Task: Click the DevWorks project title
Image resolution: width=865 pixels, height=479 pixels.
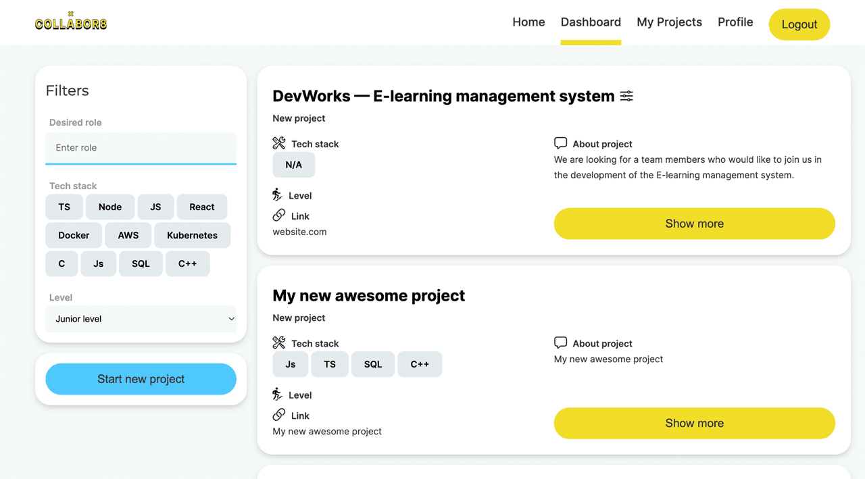Action: pos(443,96)
